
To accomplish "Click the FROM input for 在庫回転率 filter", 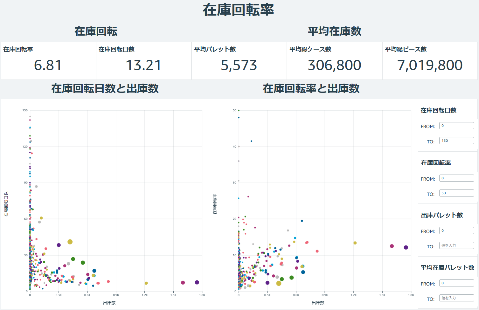I will [x=456, y=178].
